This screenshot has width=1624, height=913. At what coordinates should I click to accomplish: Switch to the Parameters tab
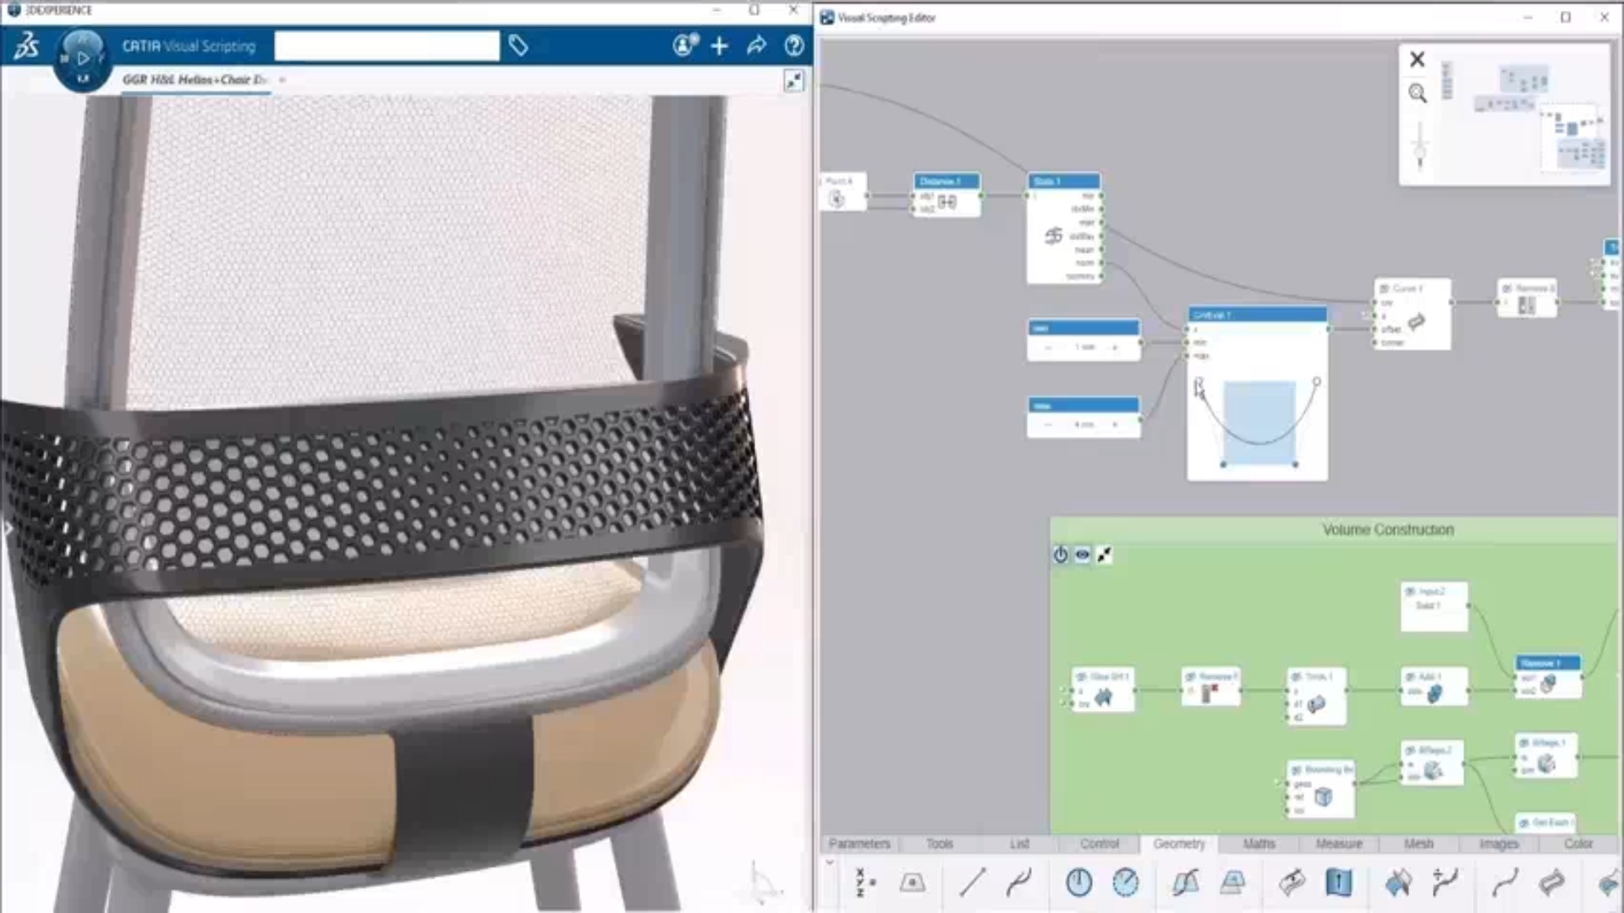[x=859, y=844]
